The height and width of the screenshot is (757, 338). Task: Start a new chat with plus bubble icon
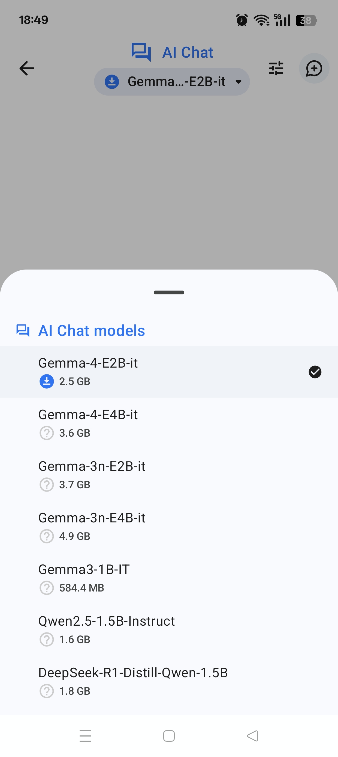[x=314, y=69]
